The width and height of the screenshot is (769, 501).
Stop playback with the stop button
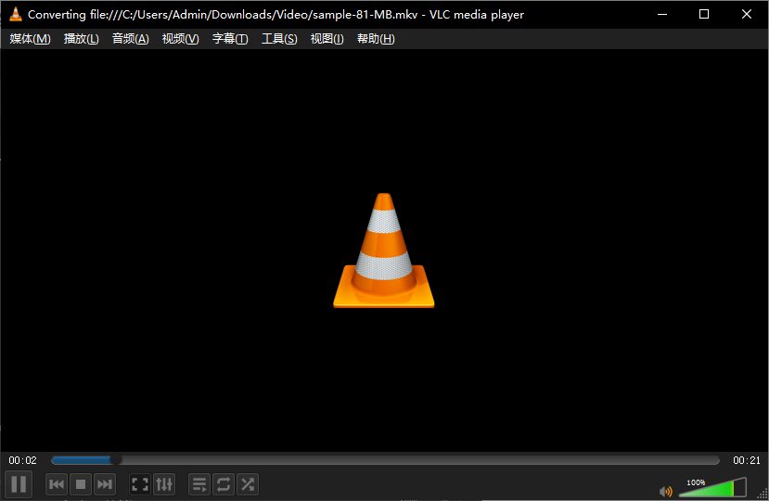pyautogui.click(x=81, y=484)
